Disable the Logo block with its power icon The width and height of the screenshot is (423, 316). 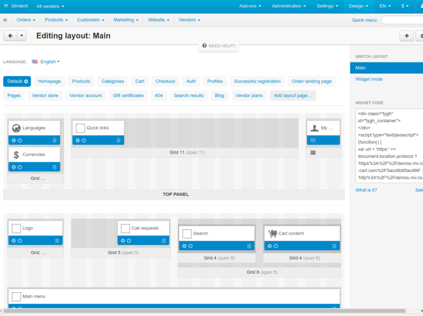pos(19,240)
